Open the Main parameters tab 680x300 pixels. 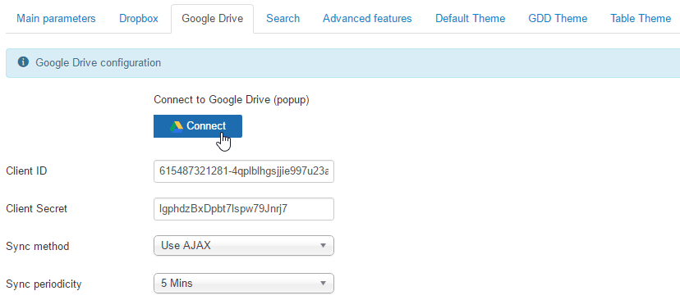[56, 19]
